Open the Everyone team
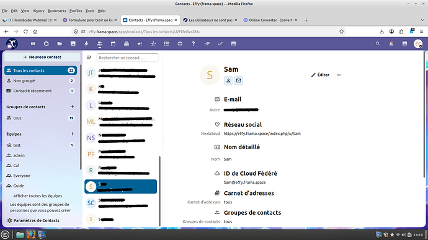This screenshot has height=240, width=428. [x=41, y=176]
